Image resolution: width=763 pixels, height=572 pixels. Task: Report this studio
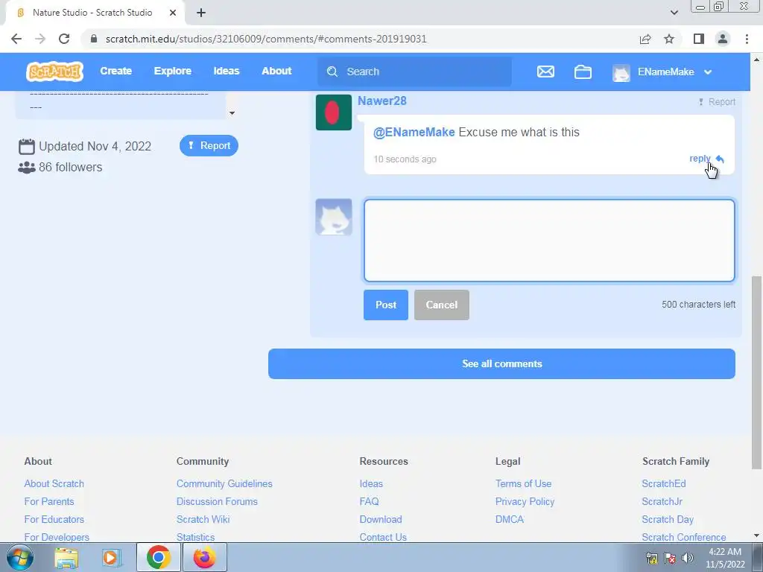(209, 145)
